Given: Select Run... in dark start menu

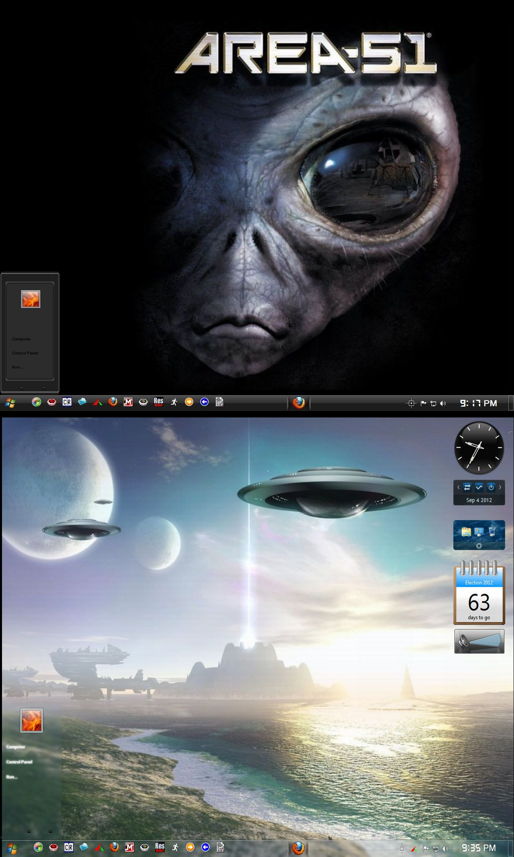Looking at the screenshot, I should [17, 367].
